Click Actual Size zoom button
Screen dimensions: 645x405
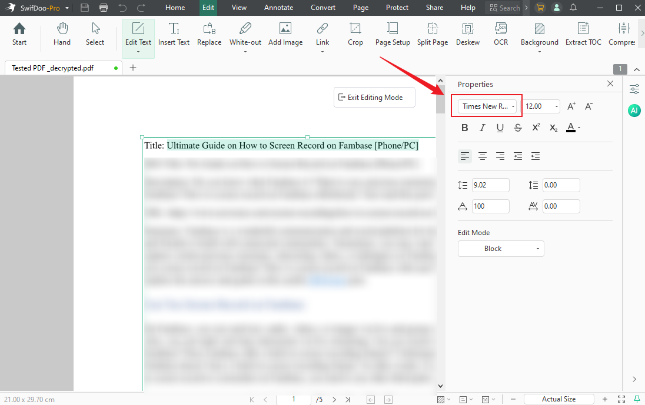pos(558,399)
